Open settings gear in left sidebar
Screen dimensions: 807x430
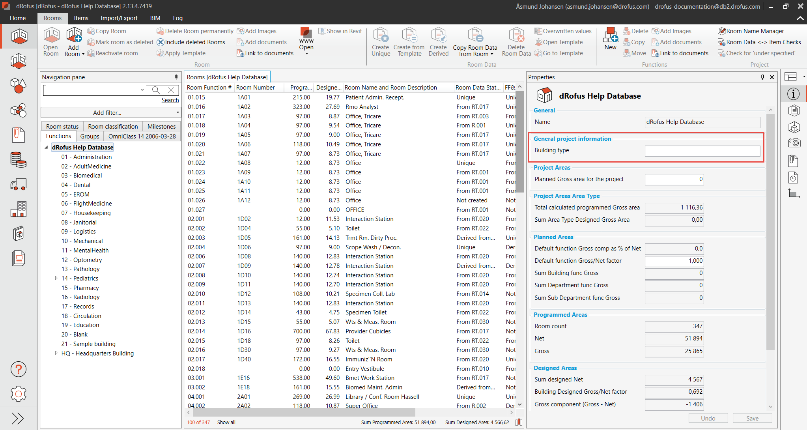click(18, 393)
